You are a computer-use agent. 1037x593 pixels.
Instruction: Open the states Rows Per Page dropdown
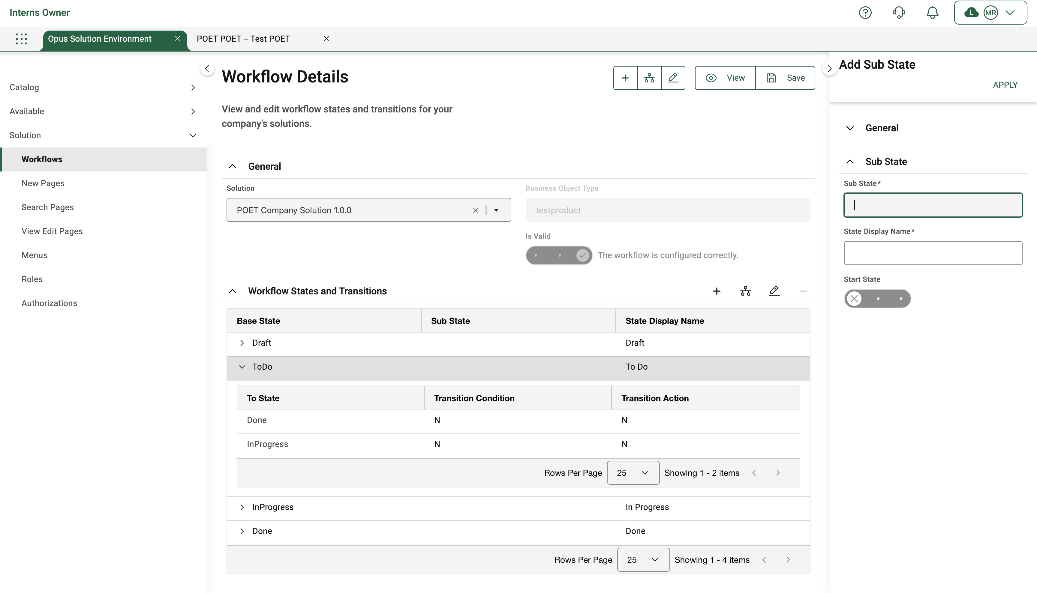[643, 560]
